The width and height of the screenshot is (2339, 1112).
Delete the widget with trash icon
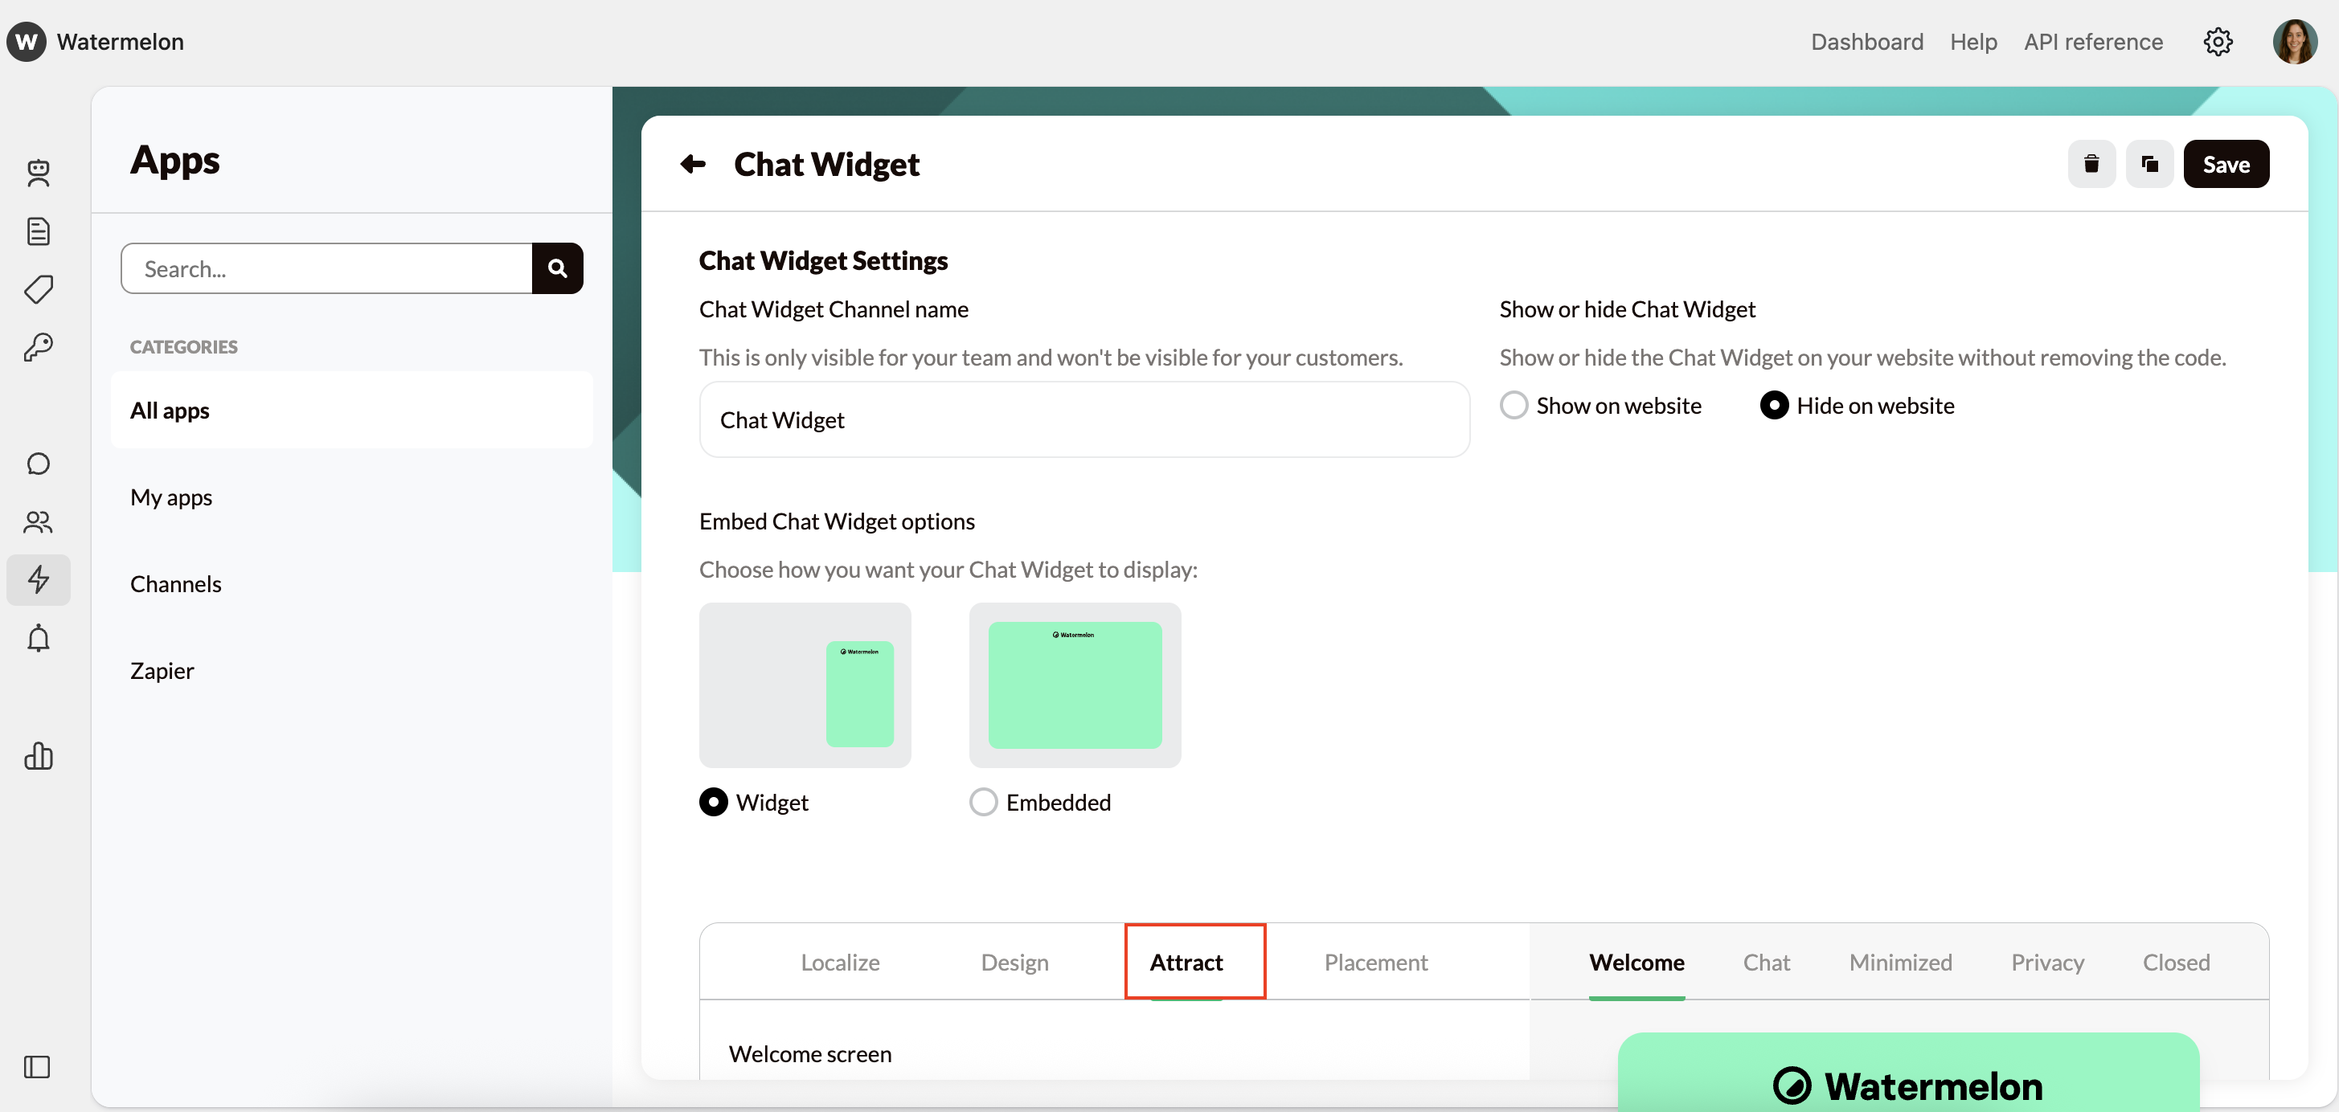click(x=2090, y=164)
